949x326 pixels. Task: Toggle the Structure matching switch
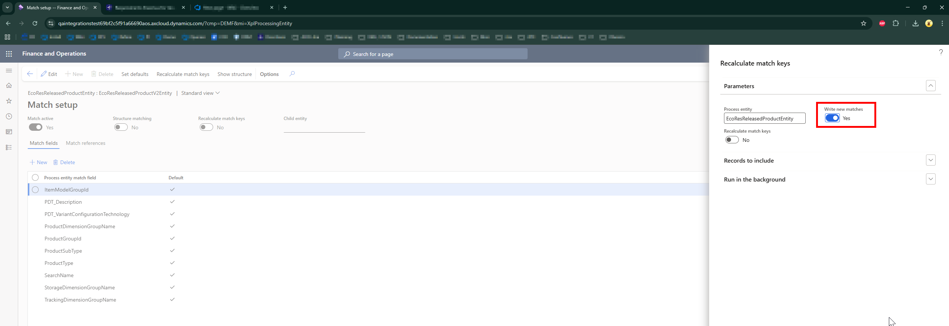point(121,127)
